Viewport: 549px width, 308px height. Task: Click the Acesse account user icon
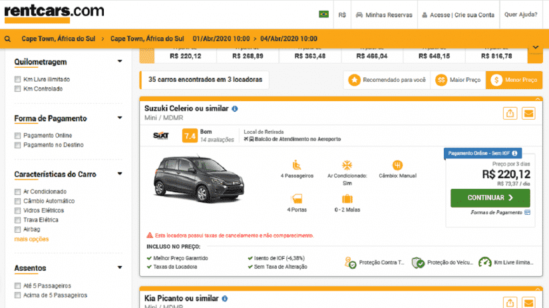[x=424, y=15]
